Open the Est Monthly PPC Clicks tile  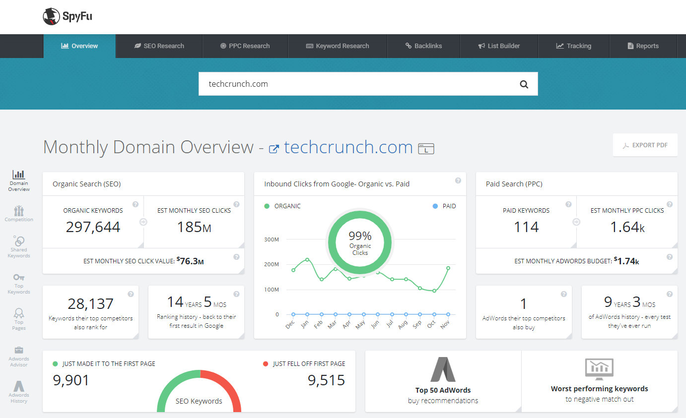[627, 222]
